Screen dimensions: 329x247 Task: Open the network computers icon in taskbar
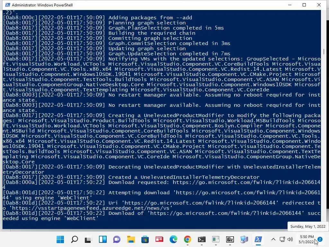click(x=244, y=239)
